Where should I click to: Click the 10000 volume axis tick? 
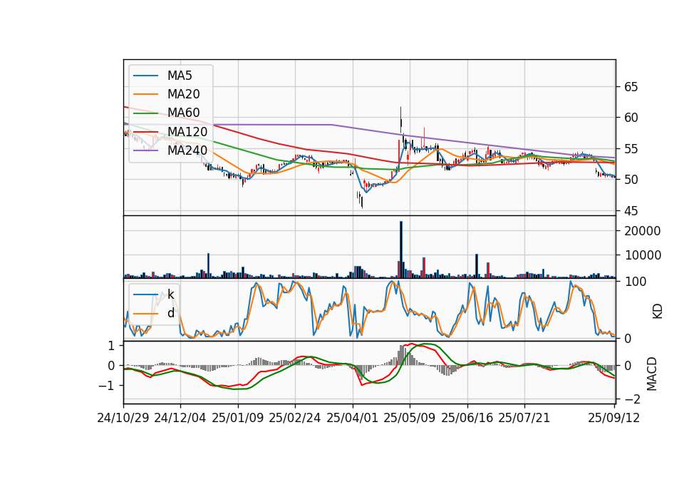(x=642, y=255)
